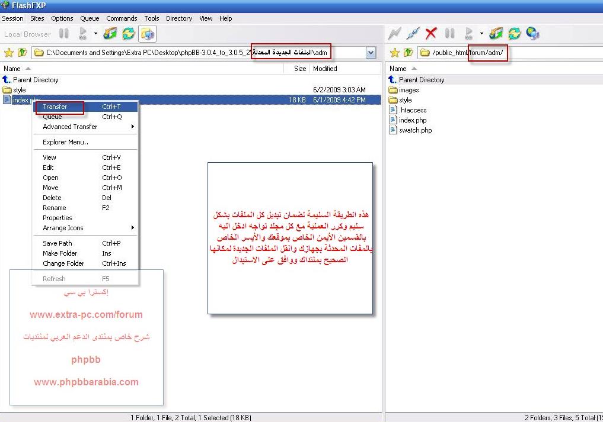Viewport: 603px width, 422px height.
Task: Choose Properties from the context menu
Action: click(86, 218)
